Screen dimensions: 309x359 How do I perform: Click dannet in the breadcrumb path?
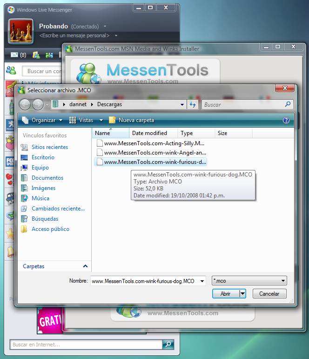point(78,104)
